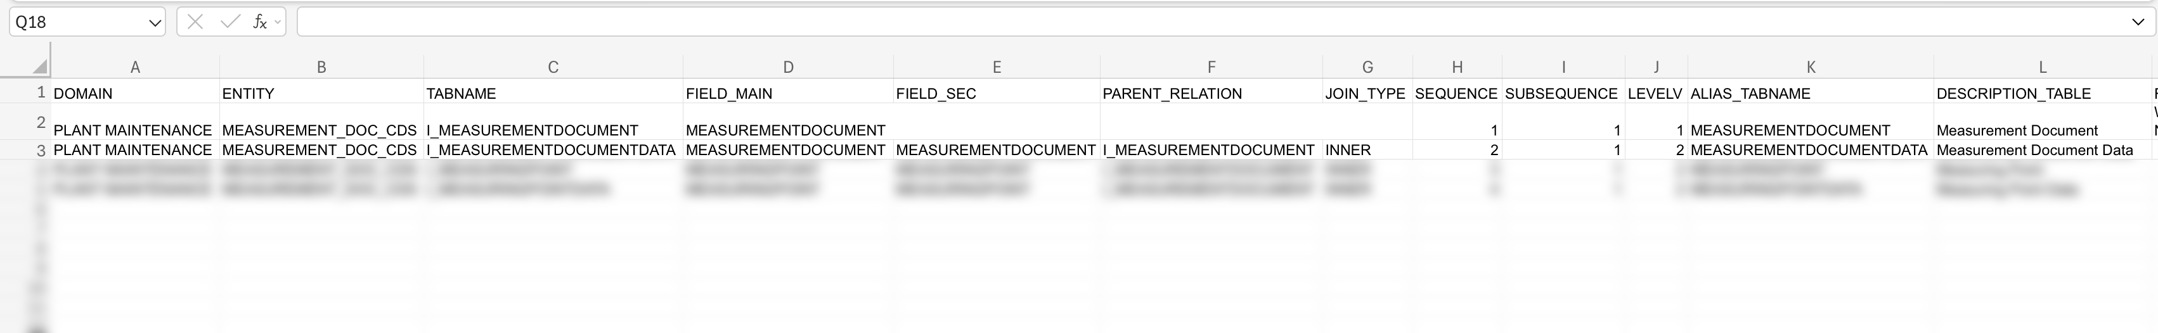Select column A header
The height and width of the screenshot is (333, 2158).
pyautogui.click(x=135, y=67)
